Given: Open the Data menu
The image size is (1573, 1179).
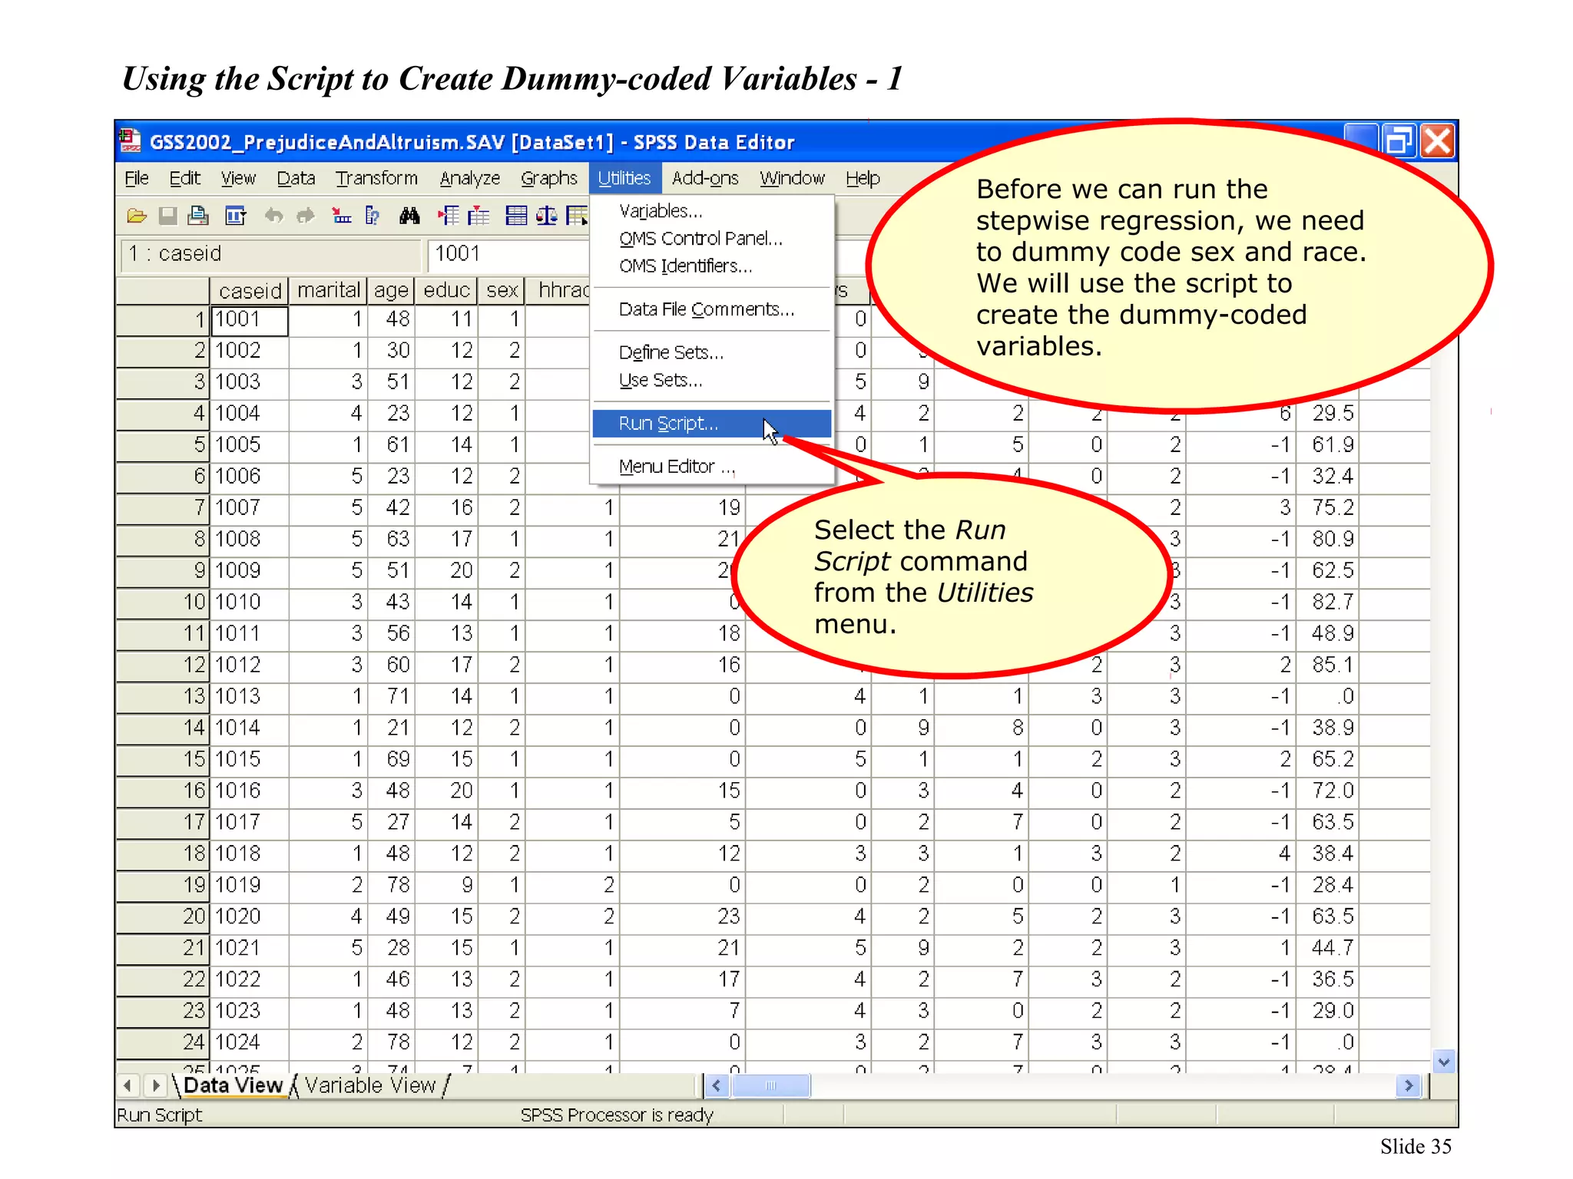Looking at the screenshot, I should tap(296, 179).
